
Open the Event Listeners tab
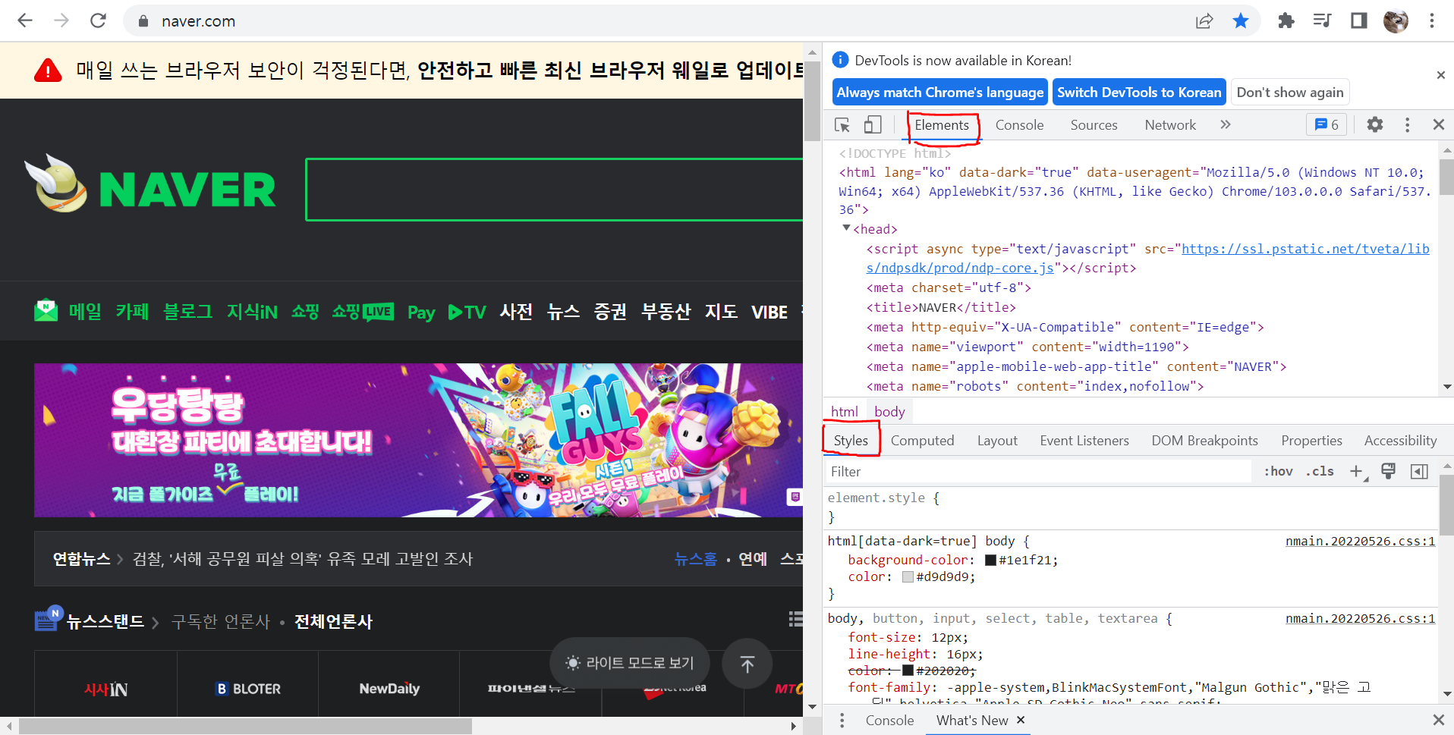(1084, 441)
